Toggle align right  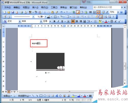point(81,21)
